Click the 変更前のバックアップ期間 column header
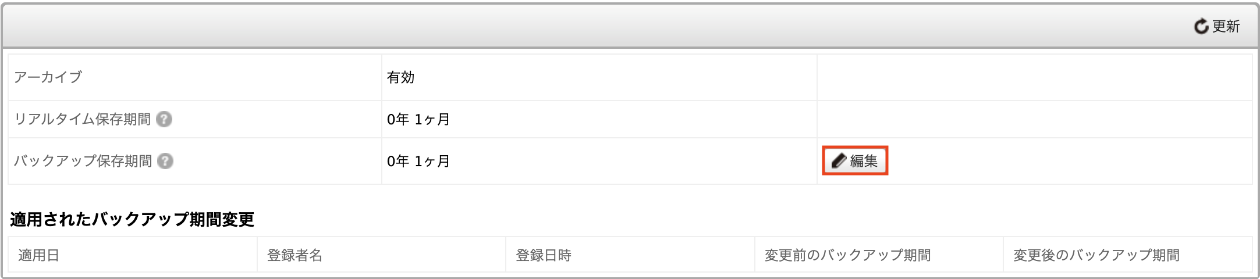 click(847, 255)
